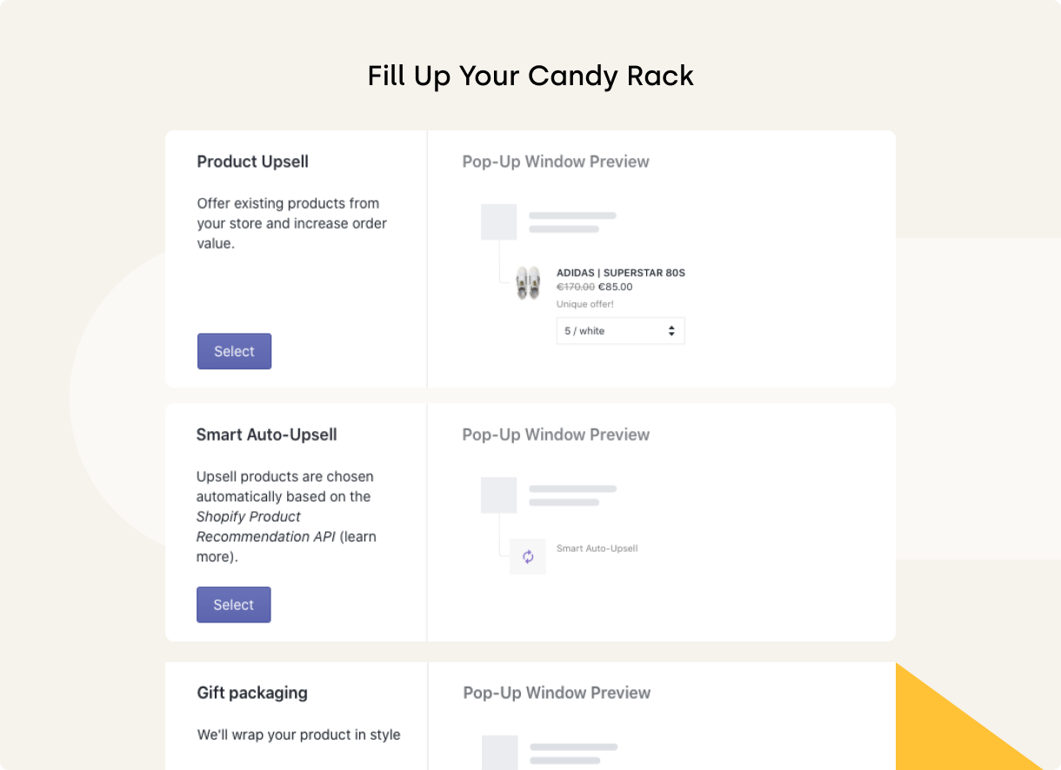Click gray placeholder image in Smart Auto-Upsell preview
This screenshot has height=770, width=1061.
499,495
